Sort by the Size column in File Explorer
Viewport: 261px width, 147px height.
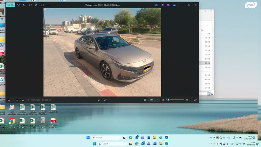202,30
